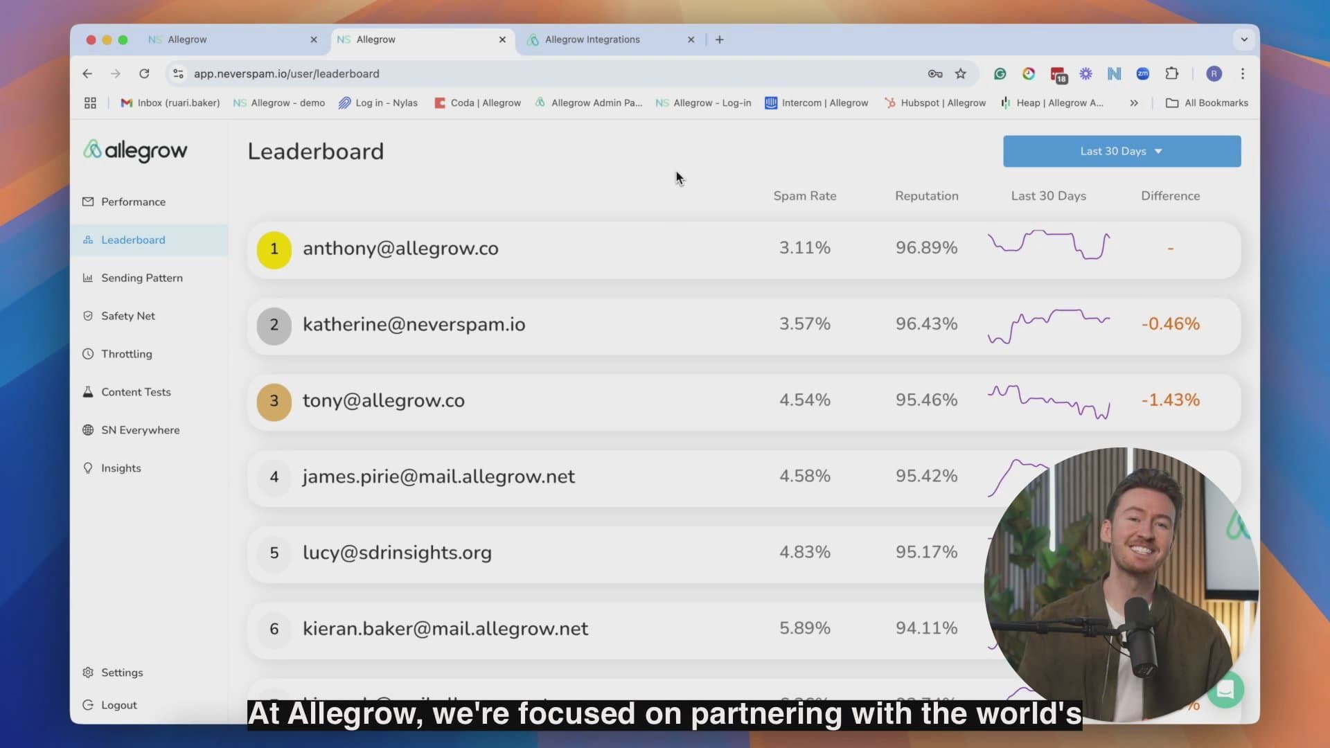Screen dimensions: 1330x748
Task: Click the Content Tests flask icon
Action: [x=88, y=392]
